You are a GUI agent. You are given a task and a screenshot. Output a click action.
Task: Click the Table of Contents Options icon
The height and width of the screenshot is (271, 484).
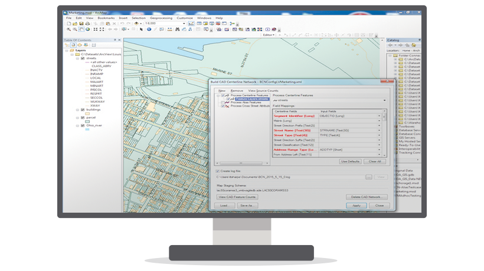pos(93,45)
